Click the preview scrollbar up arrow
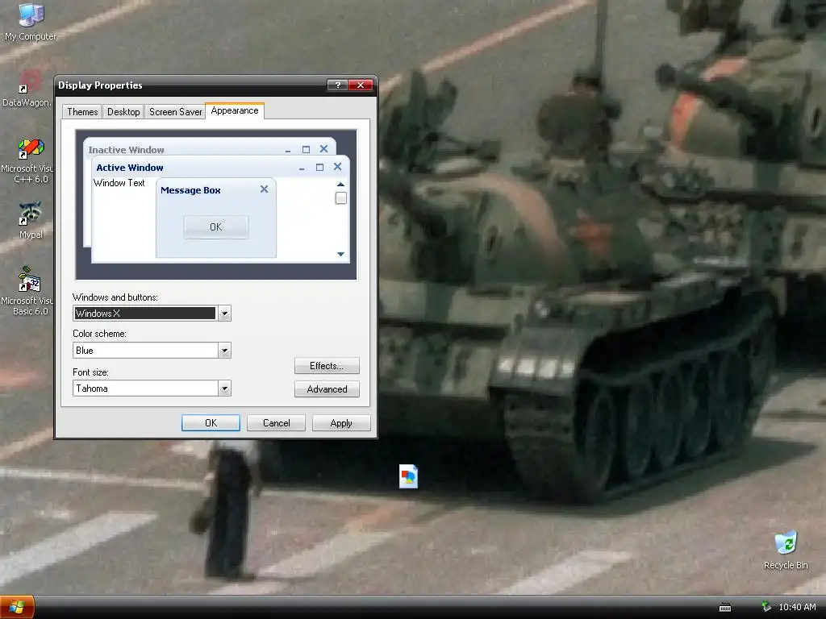Screen dimensions: 826x619 pyautogui.click(x=341, y=185)
